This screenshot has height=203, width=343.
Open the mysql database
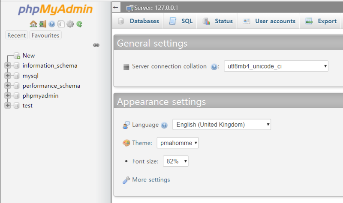(30, 76)
